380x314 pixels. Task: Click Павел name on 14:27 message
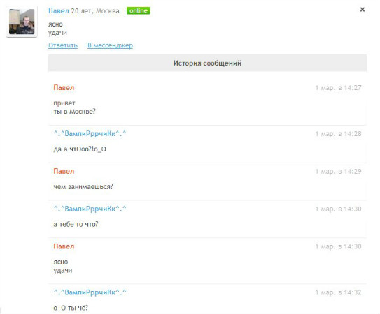[x=64, y=87]
